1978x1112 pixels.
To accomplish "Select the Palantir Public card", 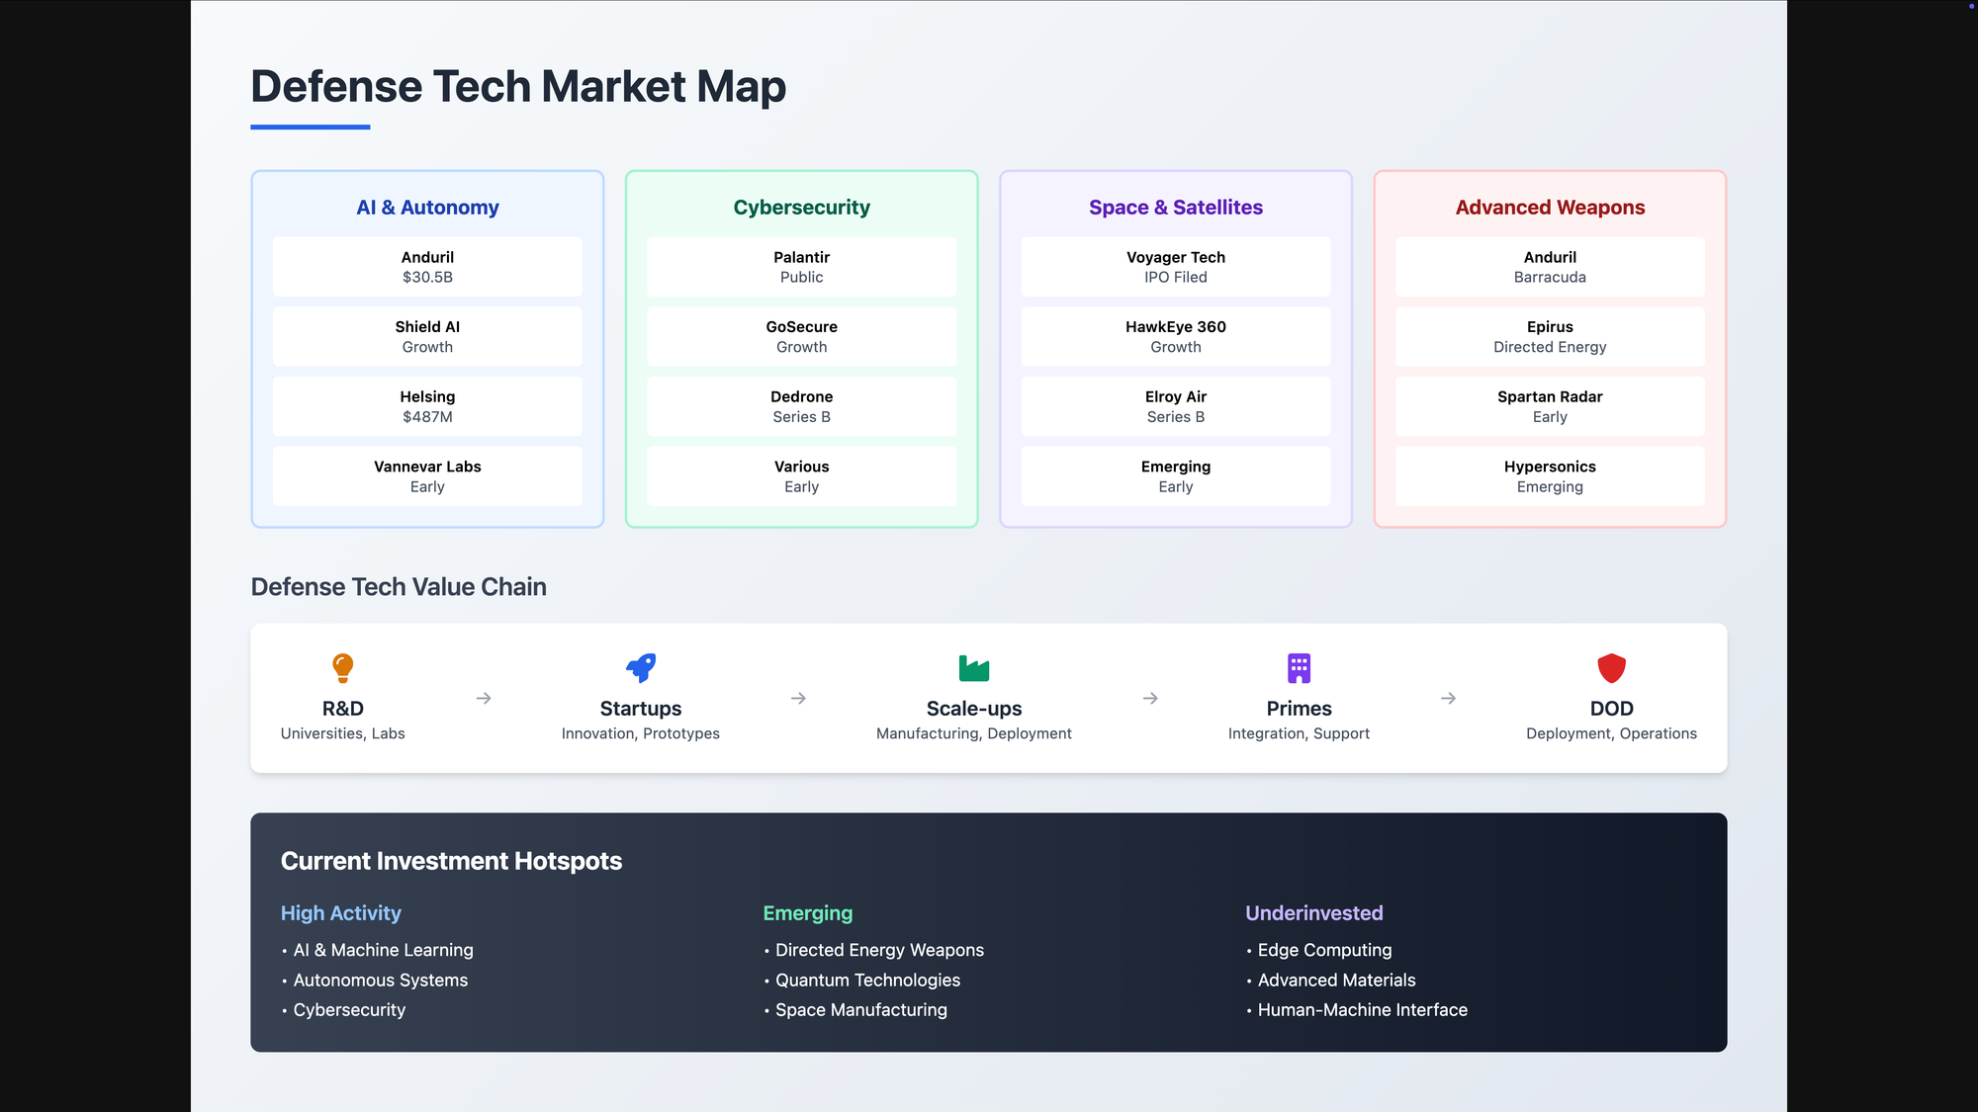I will tap(801, 267).
